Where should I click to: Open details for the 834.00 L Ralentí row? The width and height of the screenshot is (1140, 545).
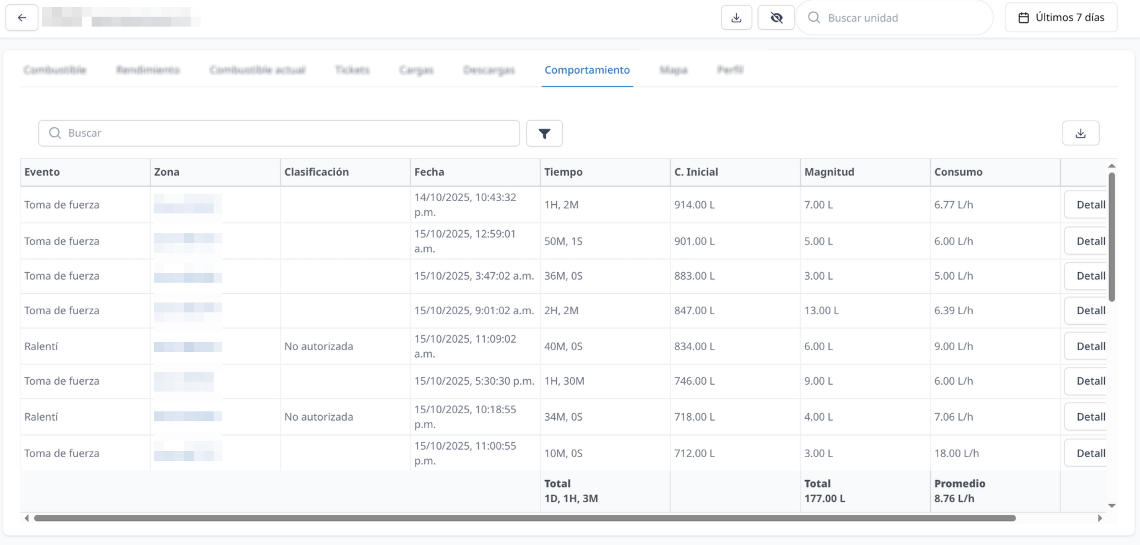click(x=1086, y=346)
